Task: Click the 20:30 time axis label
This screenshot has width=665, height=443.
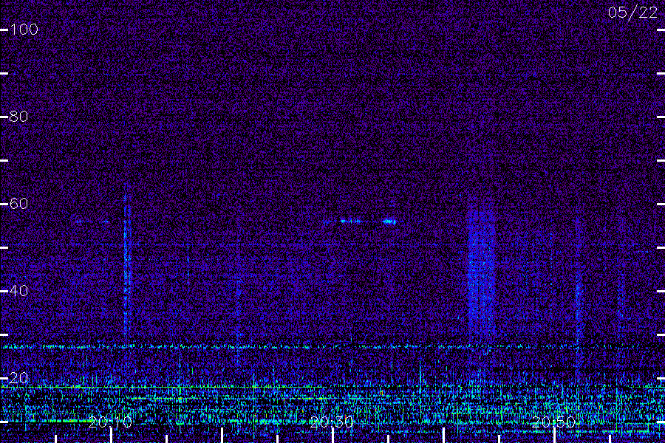Action: pos(332,422)
